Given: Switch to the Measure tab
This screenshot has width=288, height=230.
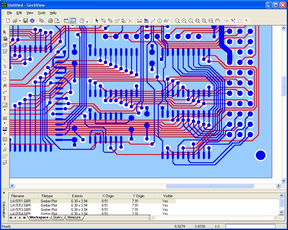Looking at the screenshot, I should point(74,217).
